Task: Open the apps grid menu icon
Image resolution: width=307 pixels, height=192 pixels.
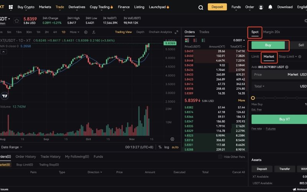Action: click(11, 7)
